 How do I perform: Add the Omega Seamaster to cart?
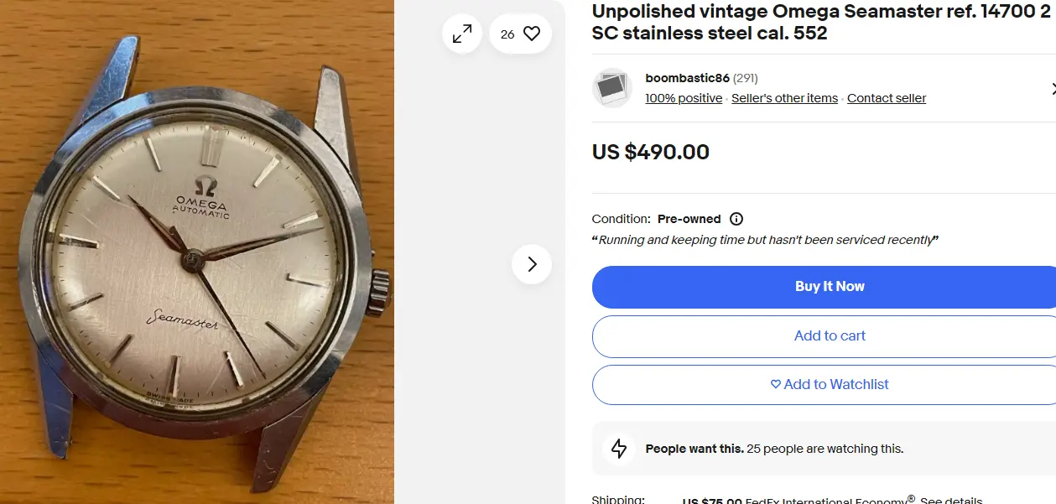[829, 335]
